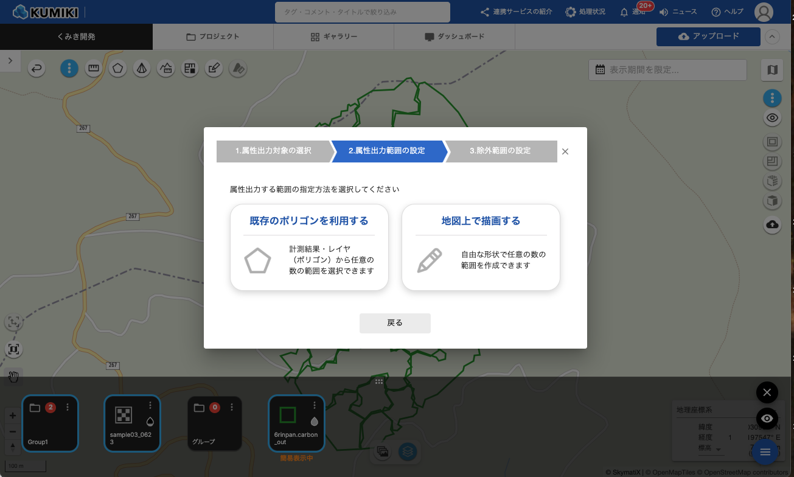
Task: Open the ダッシュボード tab
Action: (454, 37)
